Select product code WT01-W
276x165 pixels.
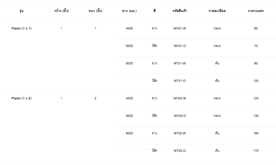(180, 63)
